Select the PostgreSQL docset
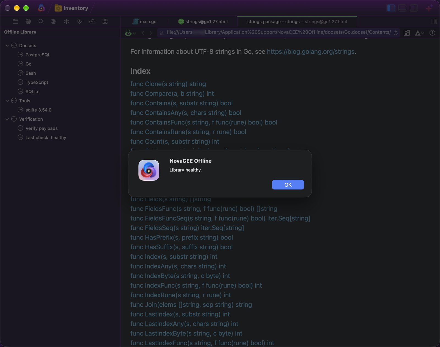The width and height of the screenshot is (440, 347). click(x=38, y=55)
